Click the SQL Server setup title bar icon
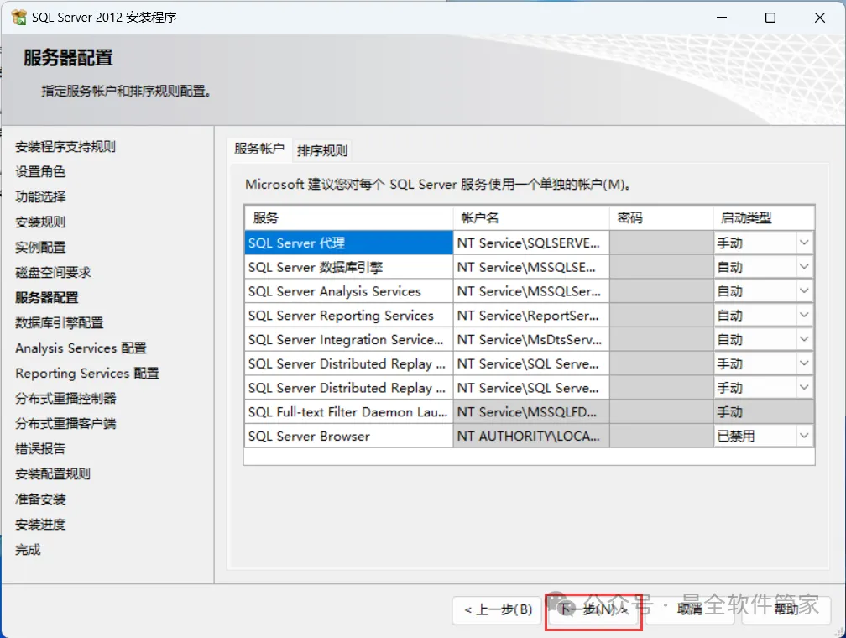The image size is (846, 638). click(x=18, y=18)
